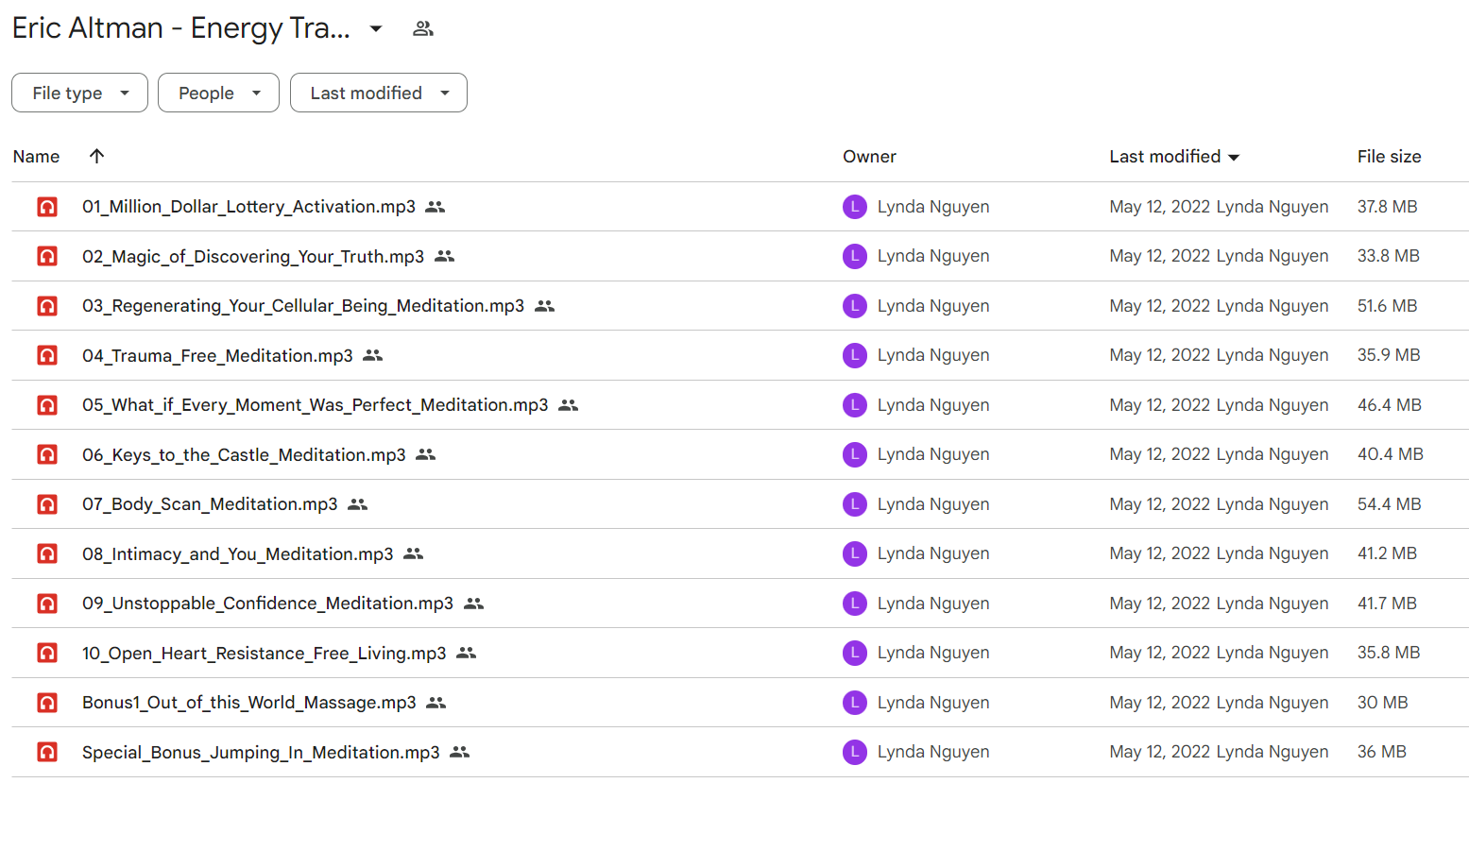Select file name 04_Trauma_Free_Meditation.mp3

click(x=217, y=355)
